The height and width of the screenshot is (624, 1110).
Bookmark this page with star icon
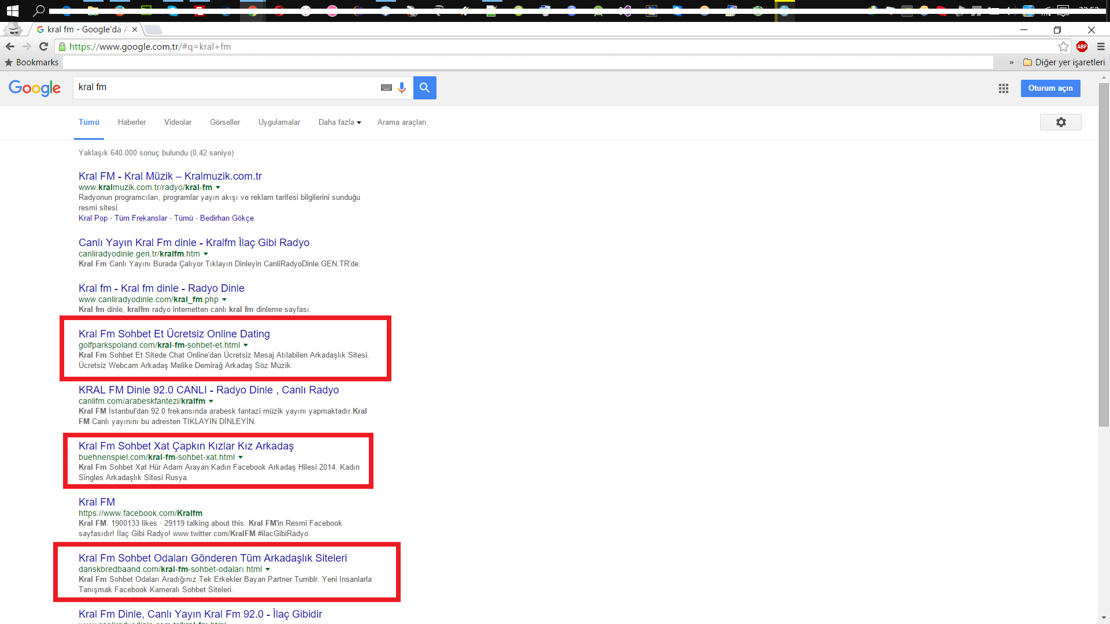1063,47
